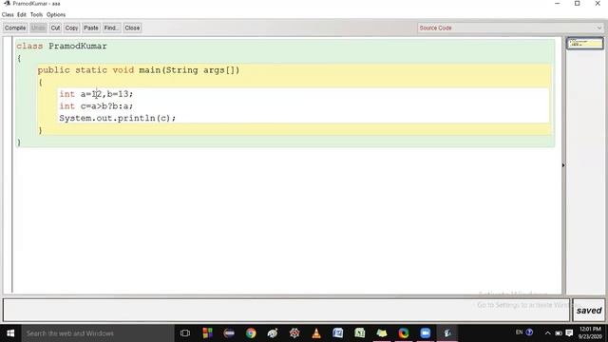The image size is (608, 342).
Task: Open the multicolored ring app in the taskbar
Action: tap(403, 333)
